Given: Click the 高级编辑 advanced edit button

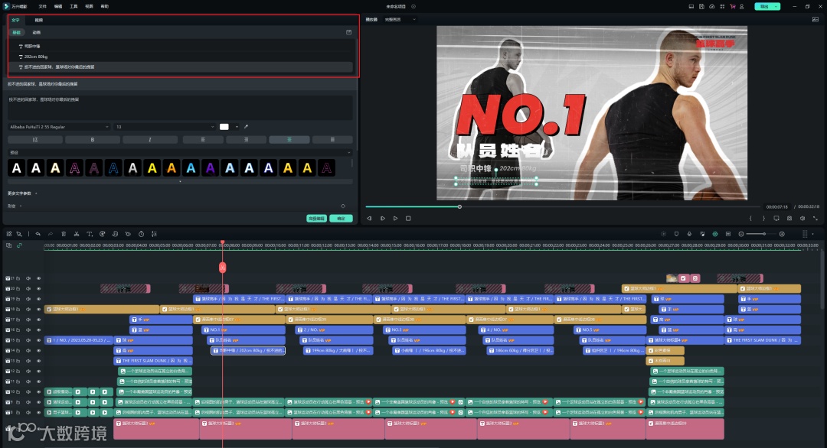Looking at the screenshot, I should 316,219.
